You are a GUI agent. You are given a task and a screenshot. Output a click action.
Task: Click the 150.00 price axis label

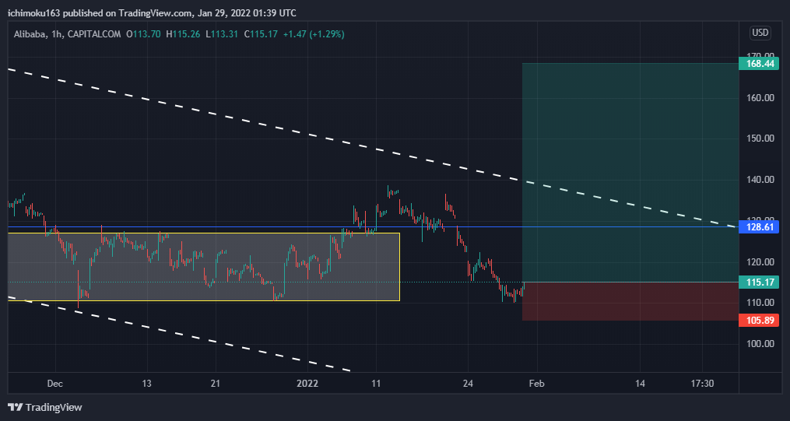(760, 139)
